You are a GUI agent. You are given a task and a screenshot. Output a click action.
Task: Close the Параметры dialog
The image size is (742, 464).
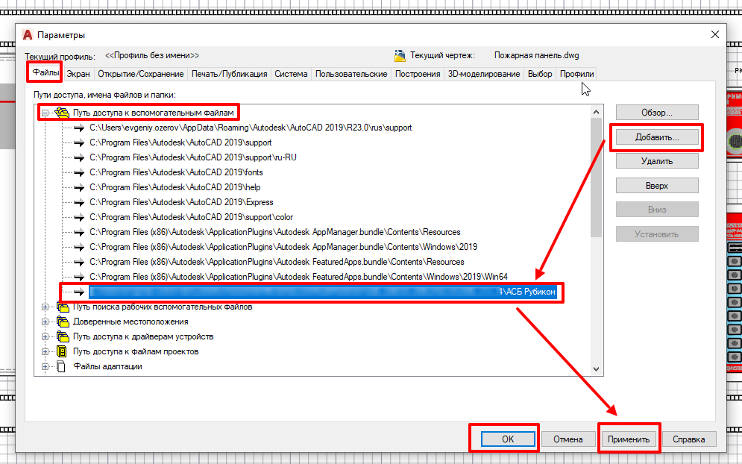pos(715,34)
